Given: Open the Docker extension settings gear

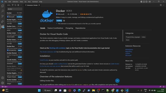Looking at the screenshot, I should pyautogui.click(x=64, y=21).
